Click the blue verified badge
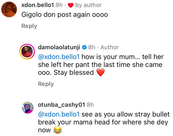Image resolution: width=173 pixels, height=136 pixels. [84, 47]
